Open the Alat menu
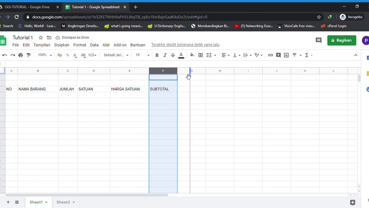 (106, 45)
